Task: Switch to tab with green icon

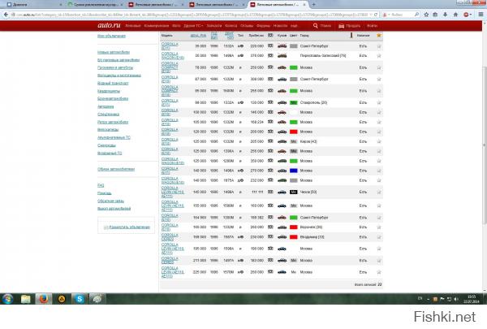Action: (x=95, y=5)
